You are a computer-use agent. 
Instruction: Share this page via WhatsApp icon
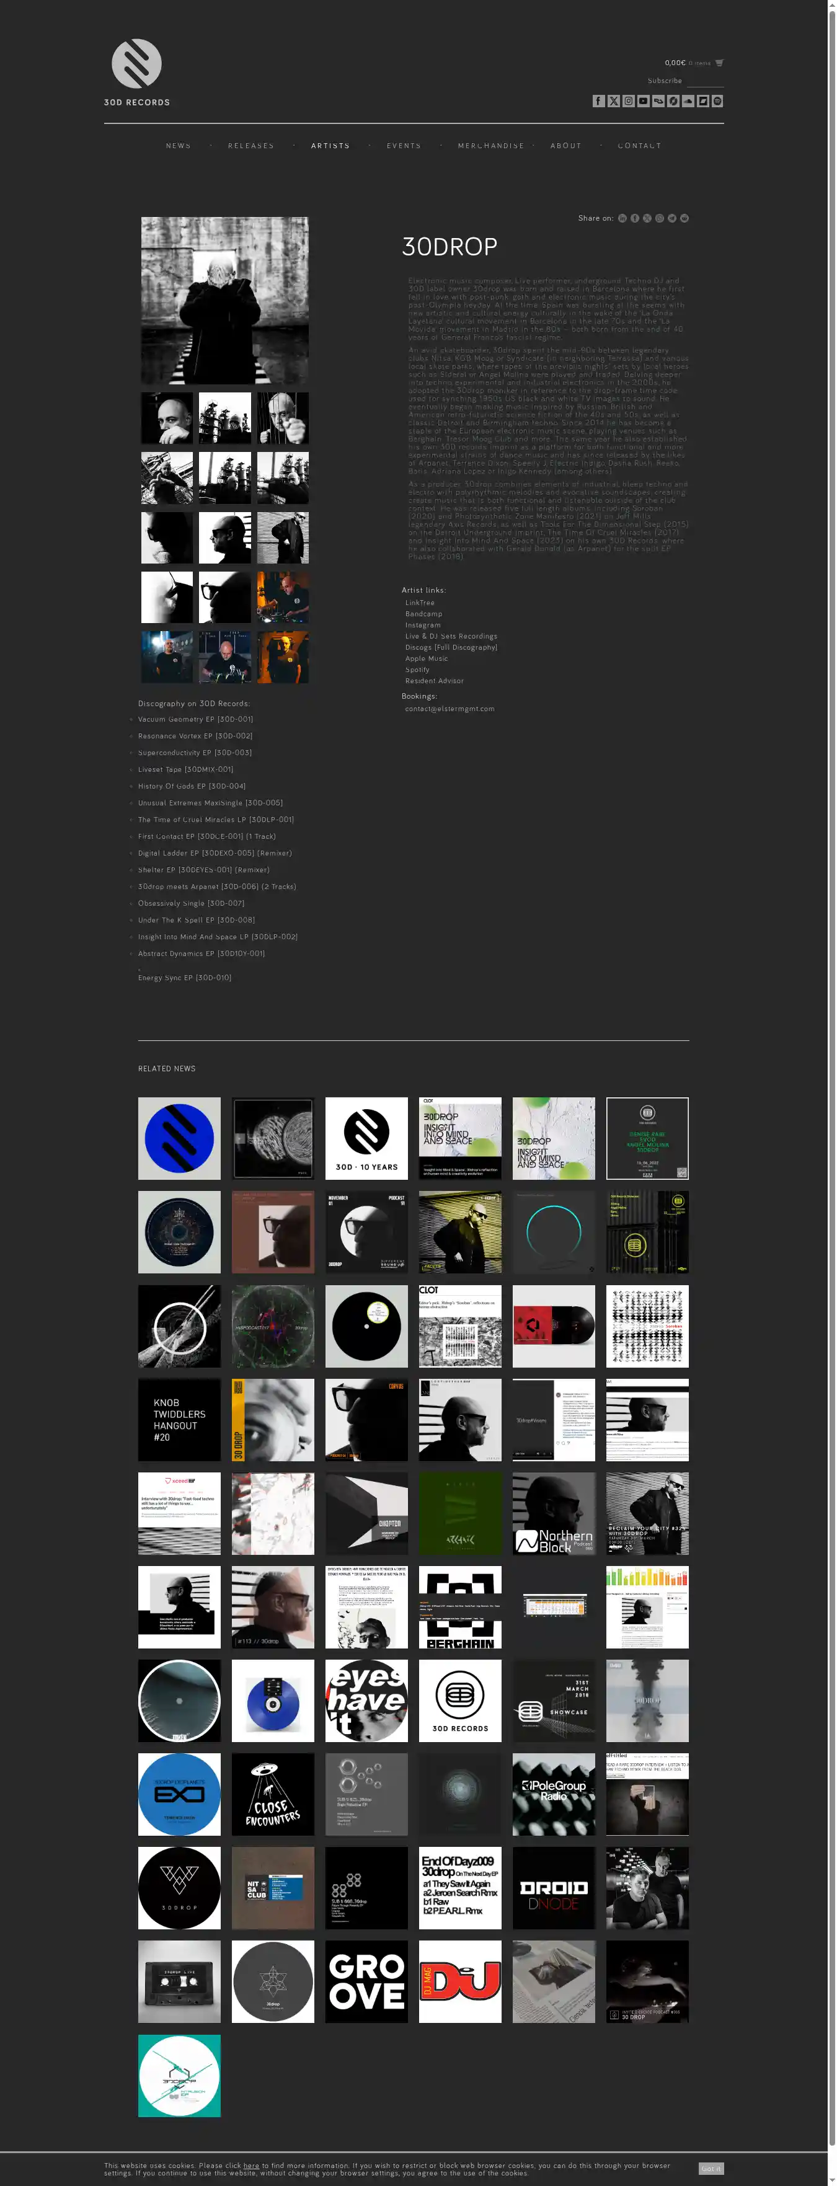[x=660, y=218]
